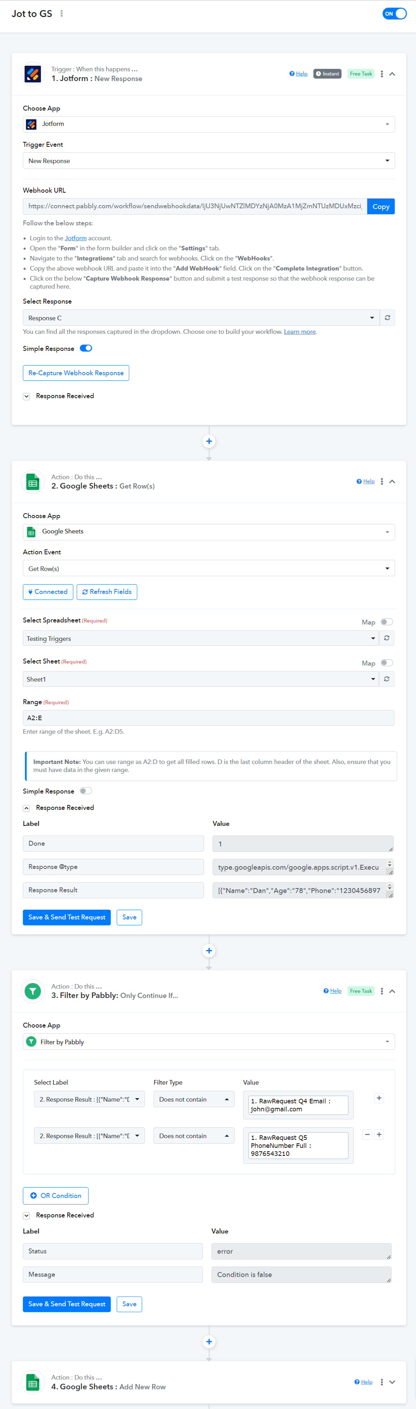Screen dimensions: 416x1409
Task: Copy the webhook URL
Action: point(381,206)
